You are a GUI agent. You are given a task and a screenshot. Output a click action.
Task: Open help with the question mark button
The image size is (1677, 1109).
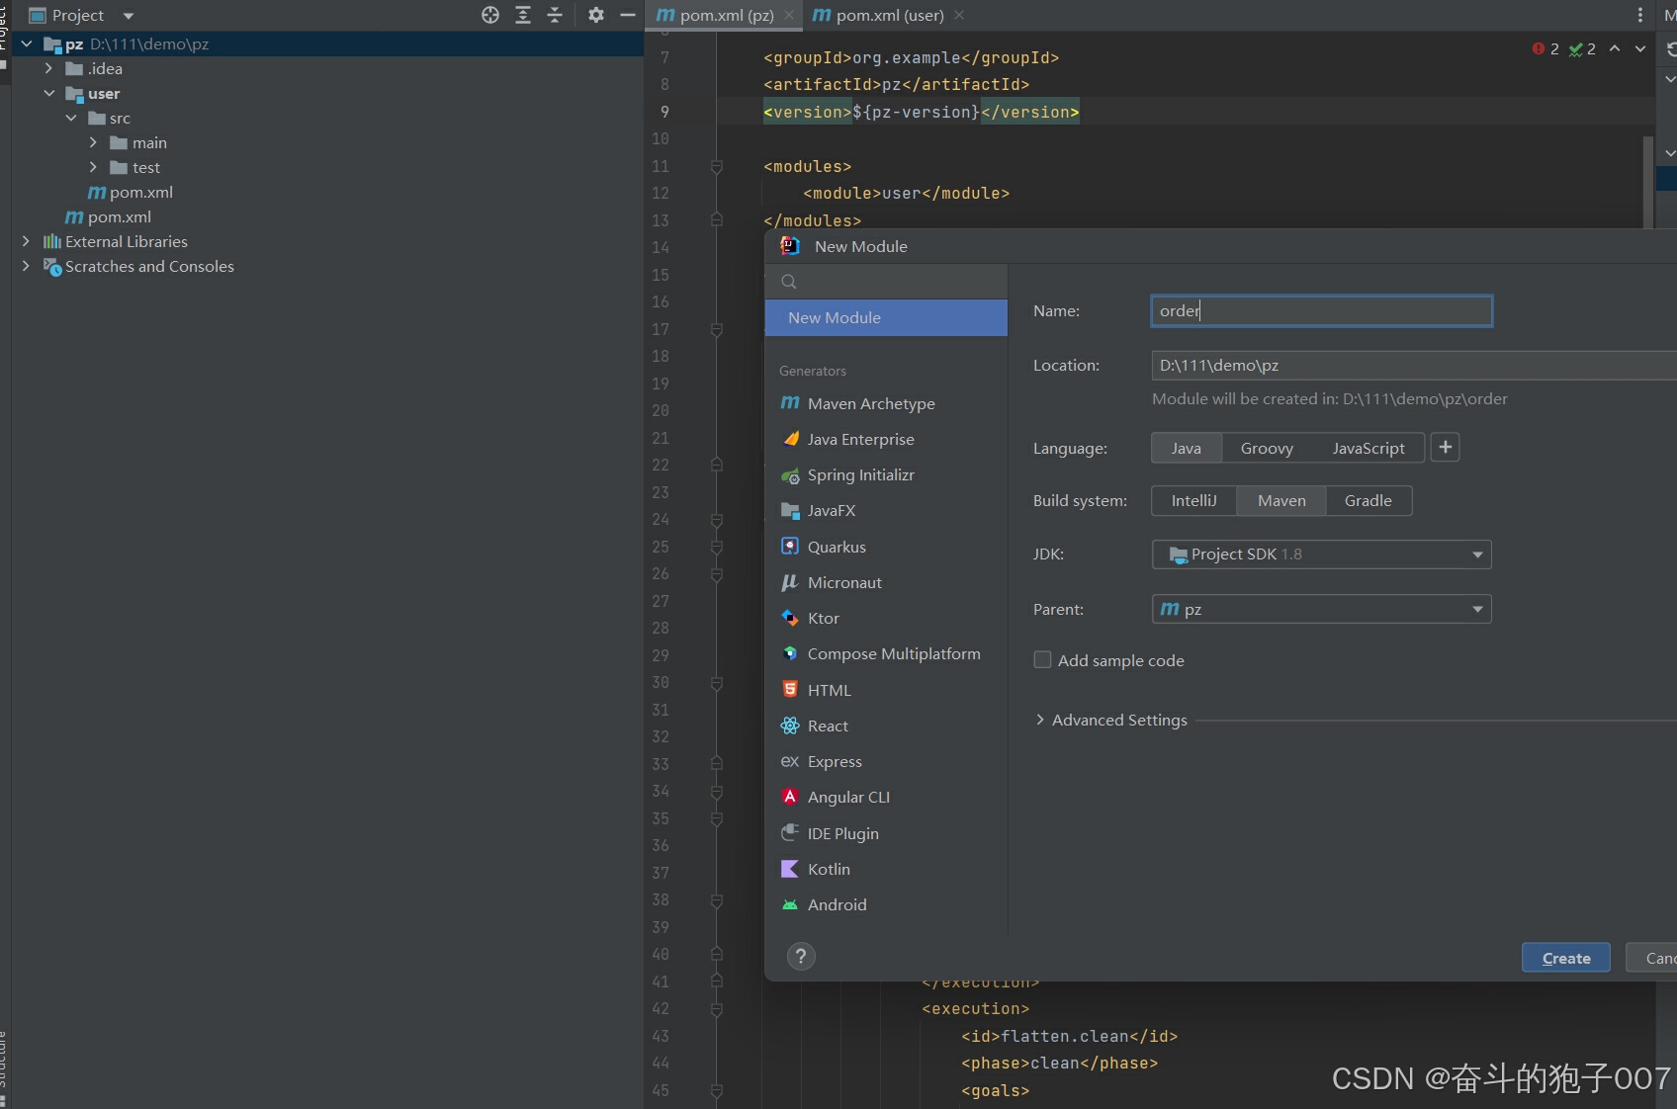tap(801, 956)
